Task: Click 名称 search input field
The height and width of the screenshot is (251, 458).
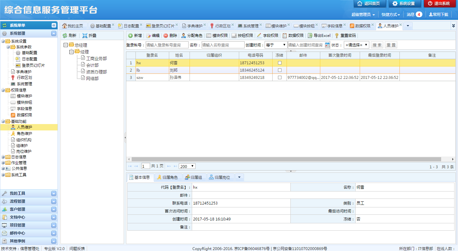Action: click(x=223, y=45)
